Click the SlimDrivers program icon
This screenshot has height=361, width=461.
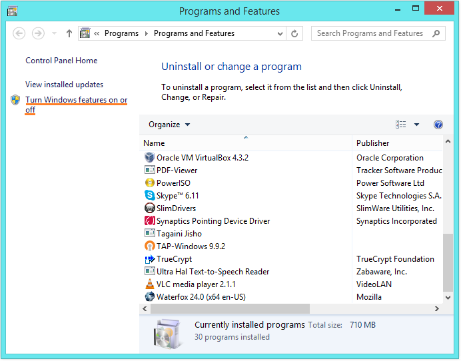[x=150, y=208]
